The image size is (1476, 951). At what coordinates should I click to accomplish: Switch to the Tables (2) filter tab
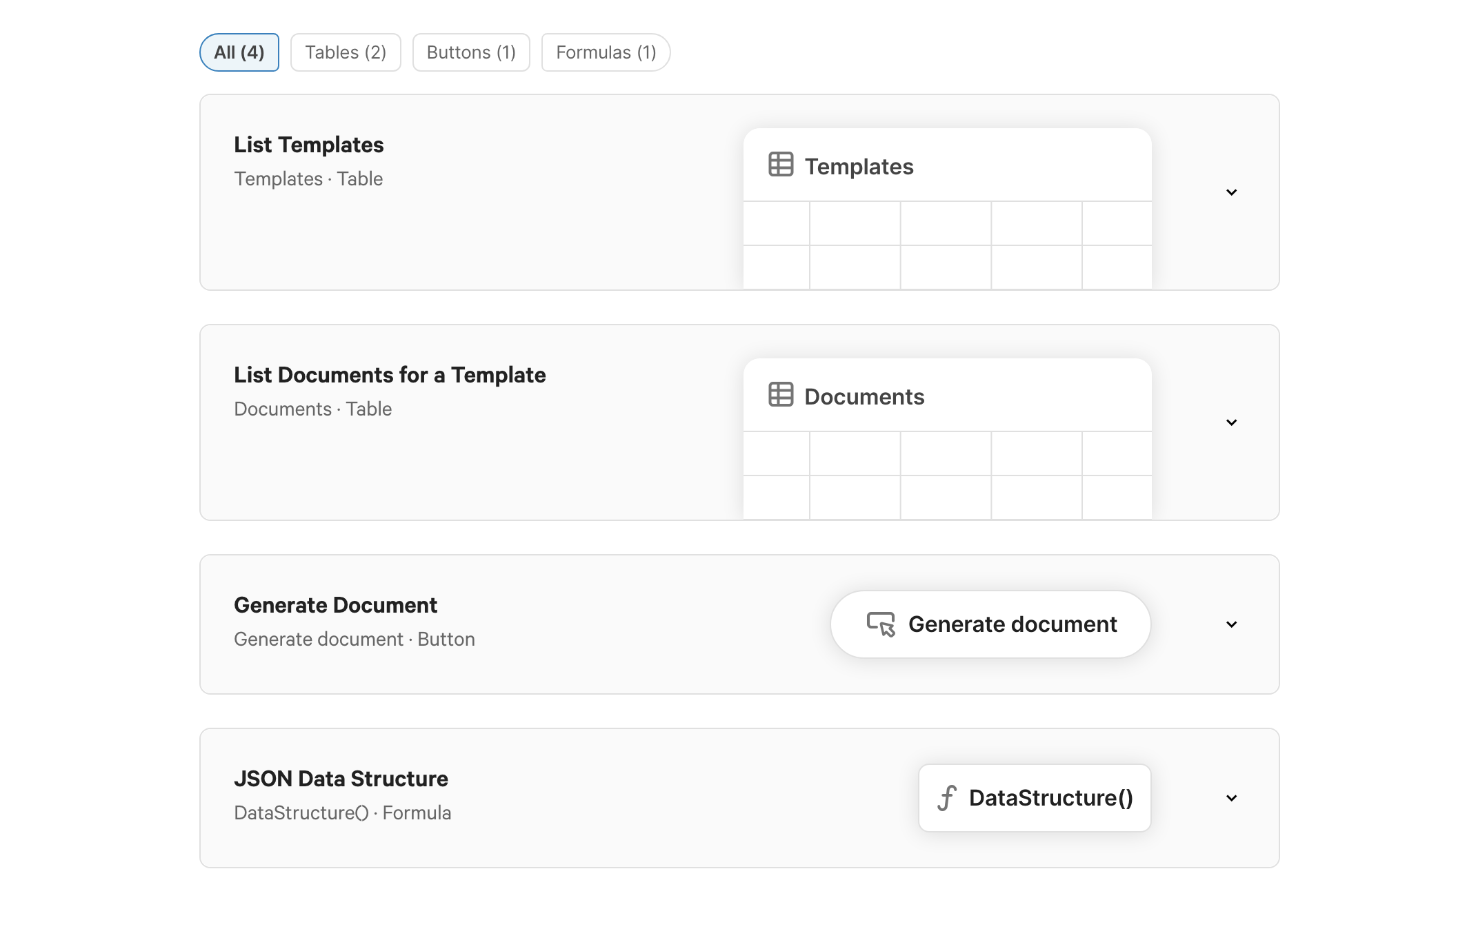346,52
